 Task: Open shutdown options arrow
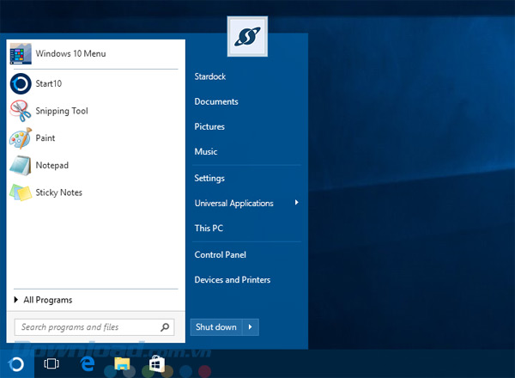click(x=251, y=327)
